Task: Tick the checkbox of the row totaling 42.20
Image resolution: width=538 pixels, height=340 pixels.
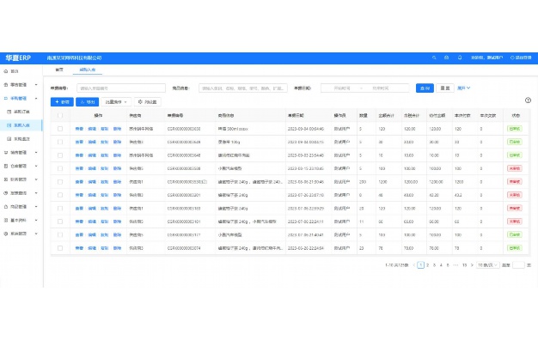Action: [x=60, y=195]
